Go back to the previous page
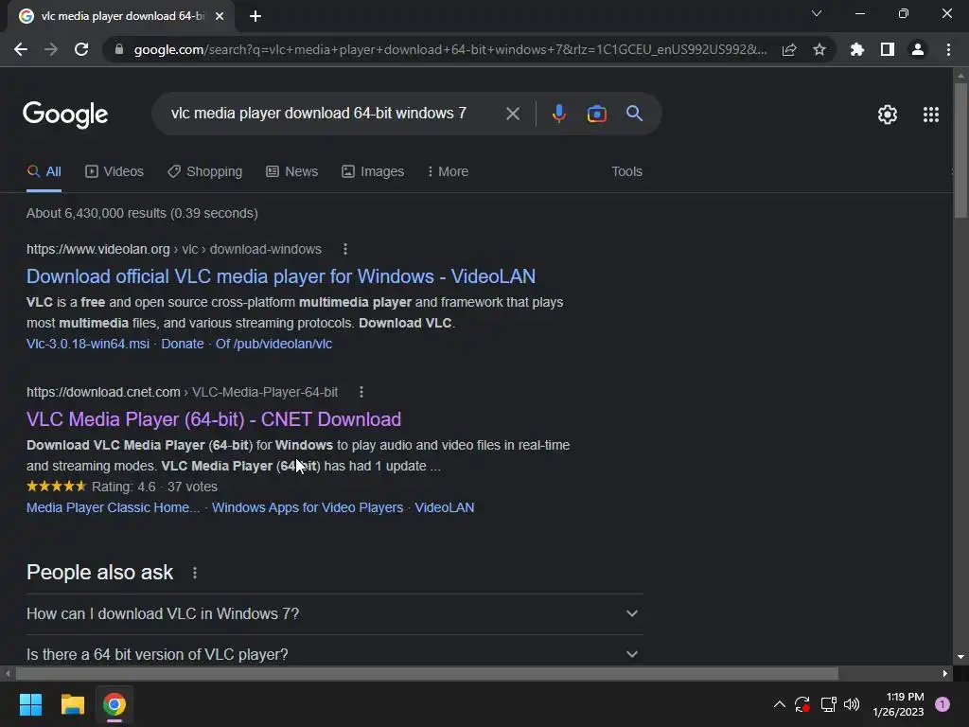This screenshot has height=727, width=969. 21,49
